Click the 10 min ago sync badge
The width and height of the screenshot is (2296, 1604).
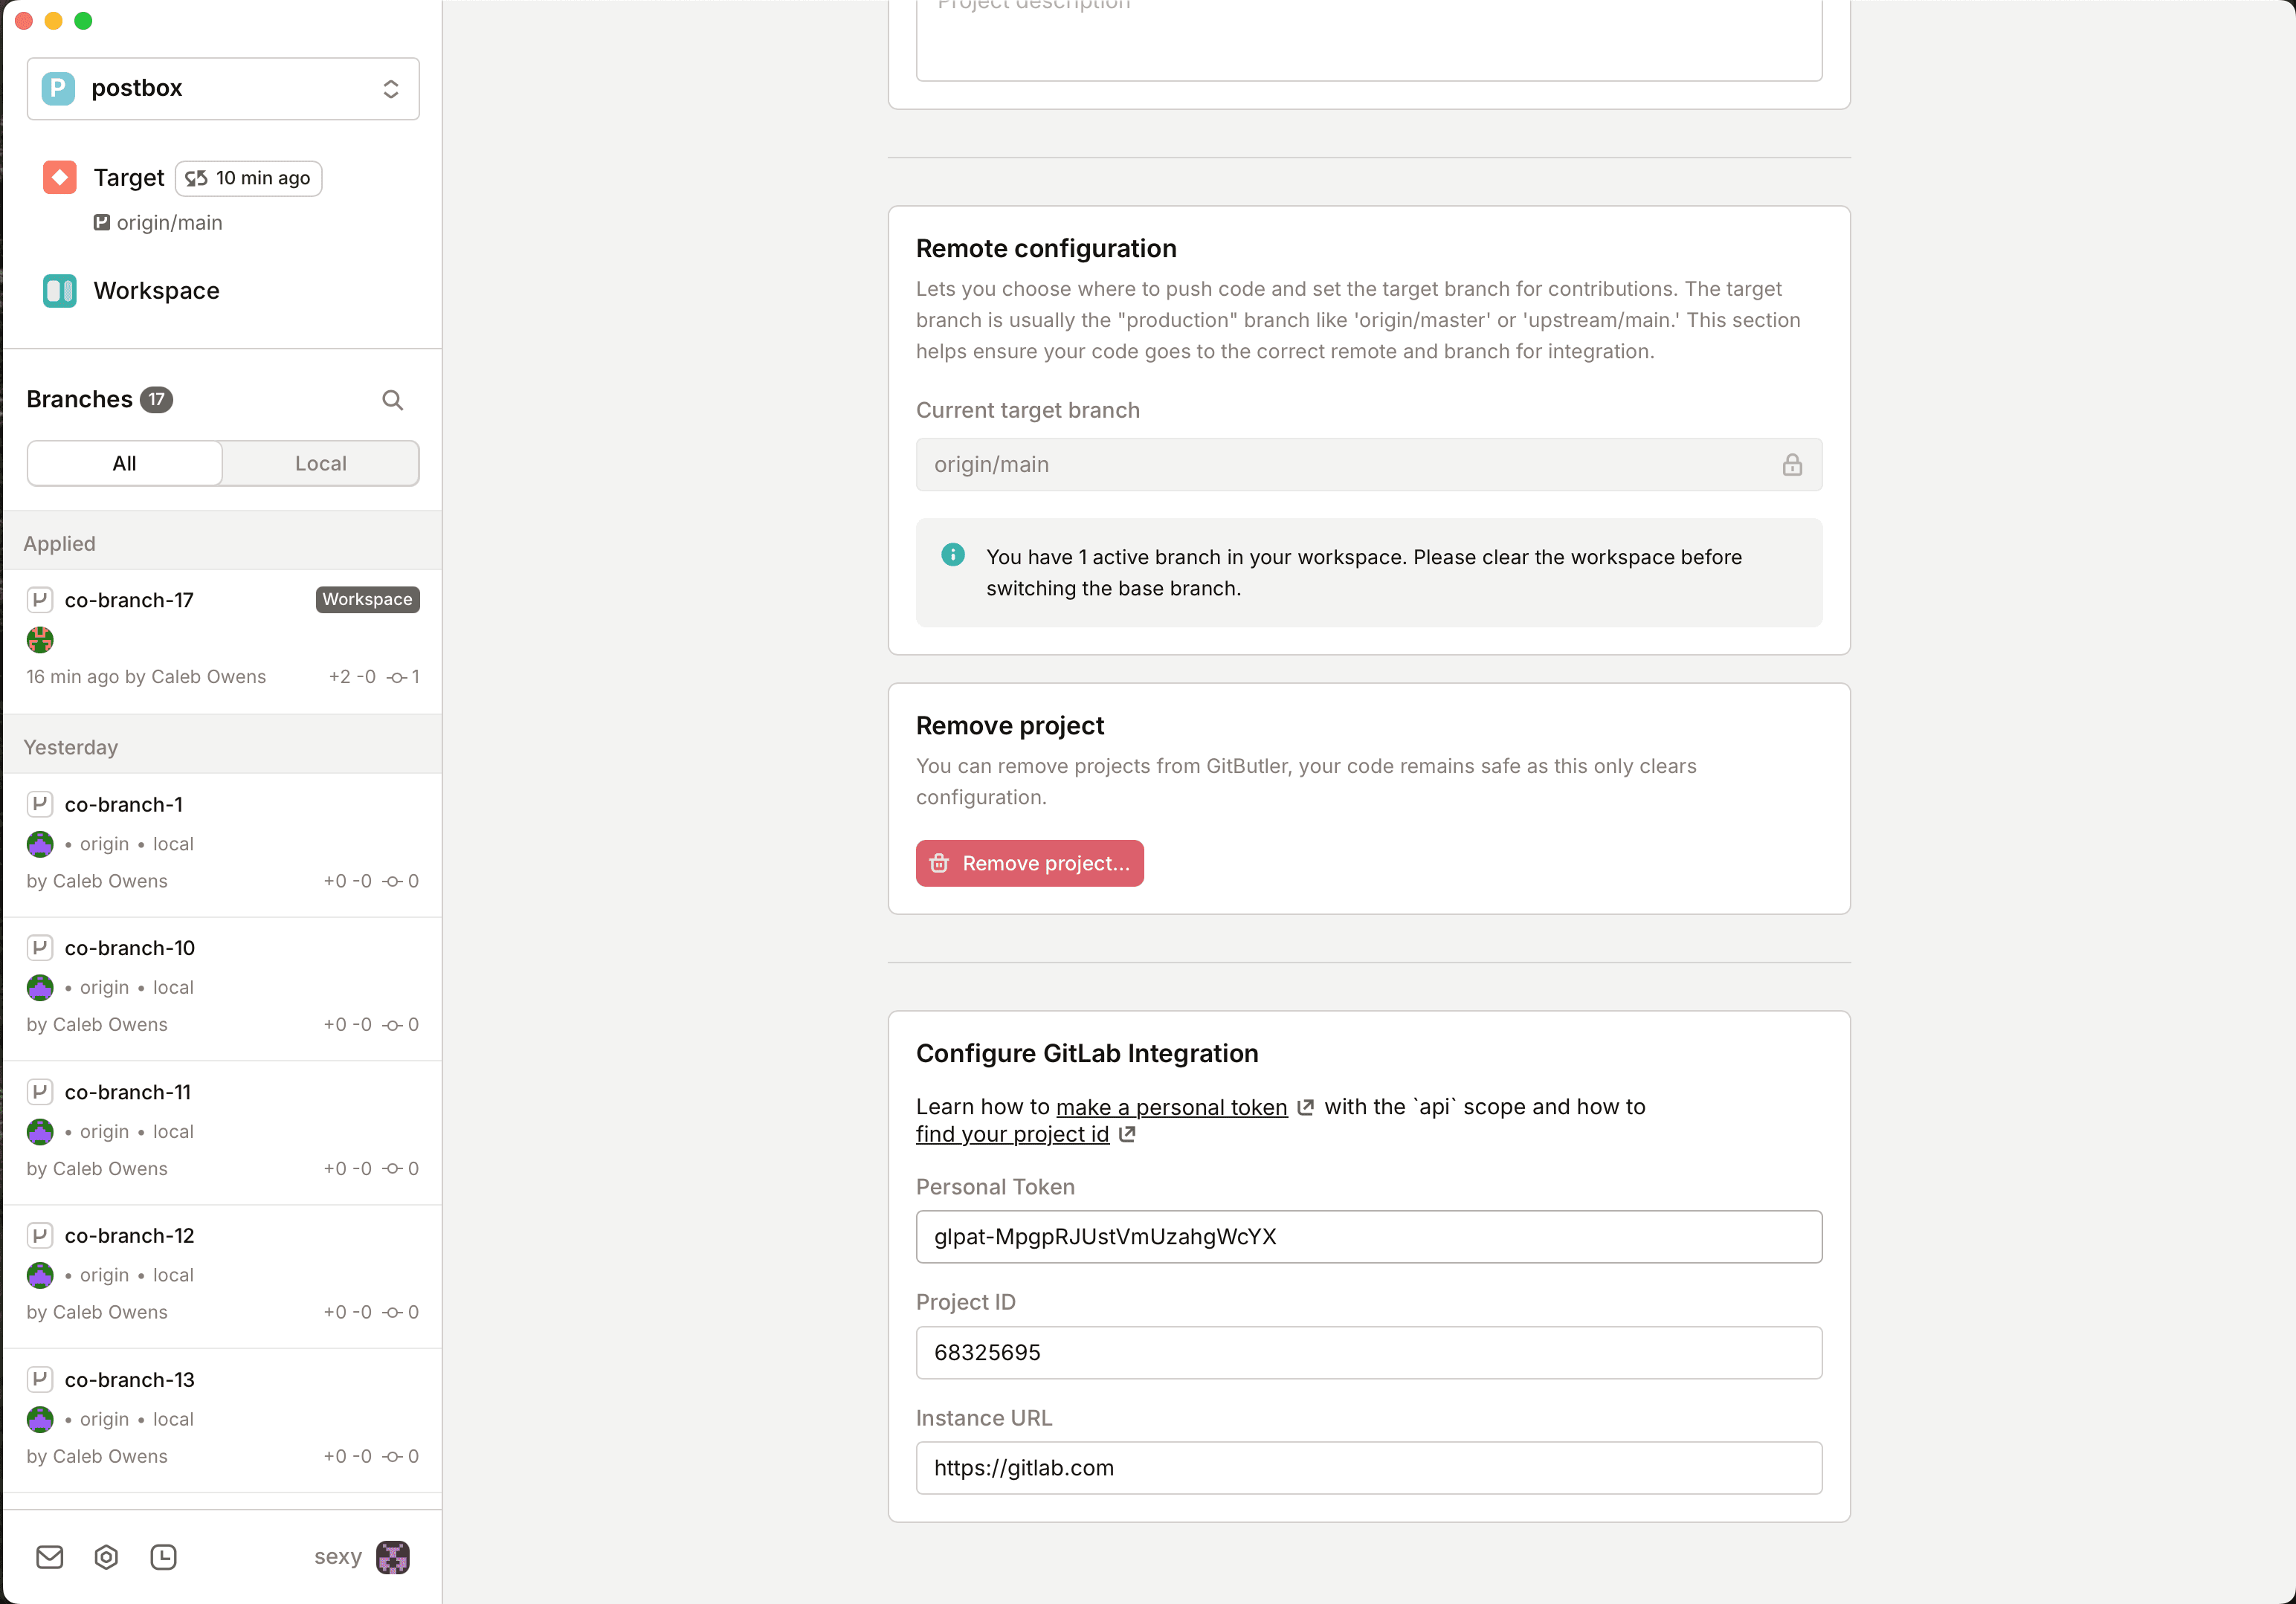click(x=249, y=178)
